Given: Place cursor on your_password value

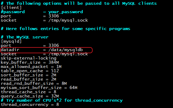Looking at the screenshot, I should tap(66, 12).
